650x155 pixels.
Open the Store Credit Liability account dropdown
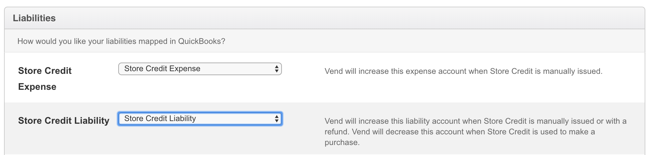(x=200, y=119)
